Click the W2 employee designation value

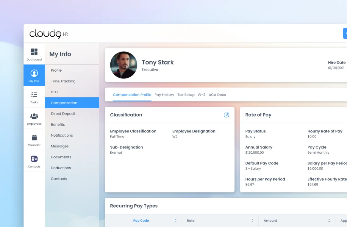click(x=175, y=137)
